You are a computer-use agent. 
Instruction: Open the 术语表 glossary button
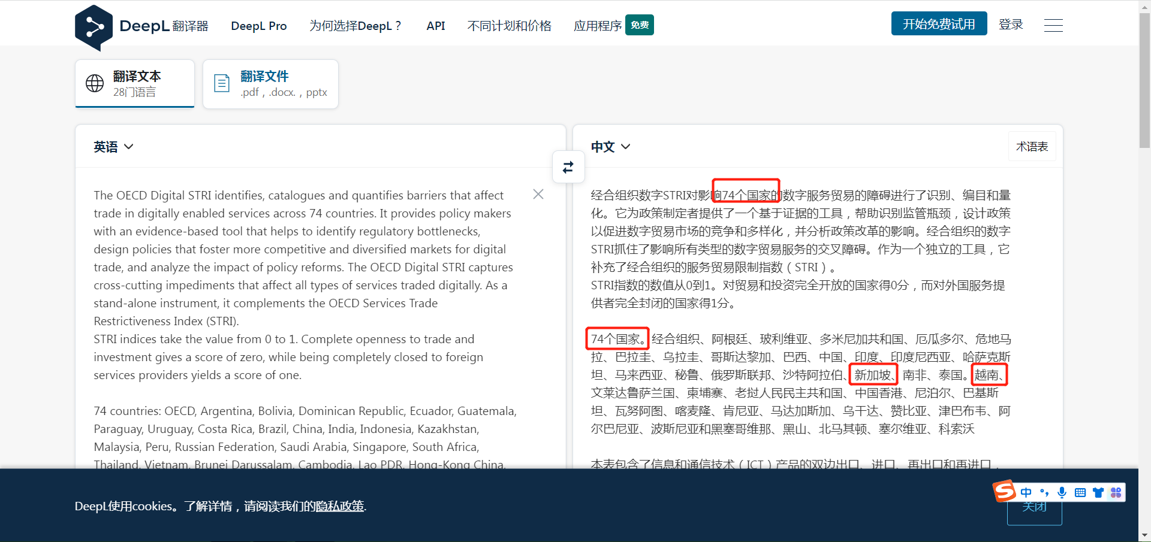(x=1032, y=147)
